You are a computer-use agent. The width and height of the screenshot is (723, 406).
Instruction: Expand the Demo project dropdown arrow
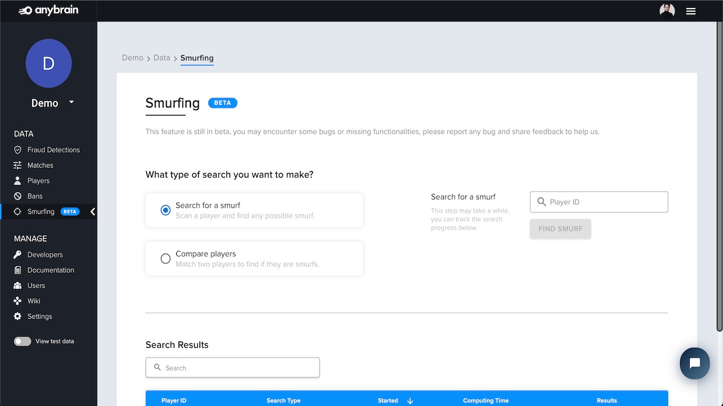pos(71,102)
